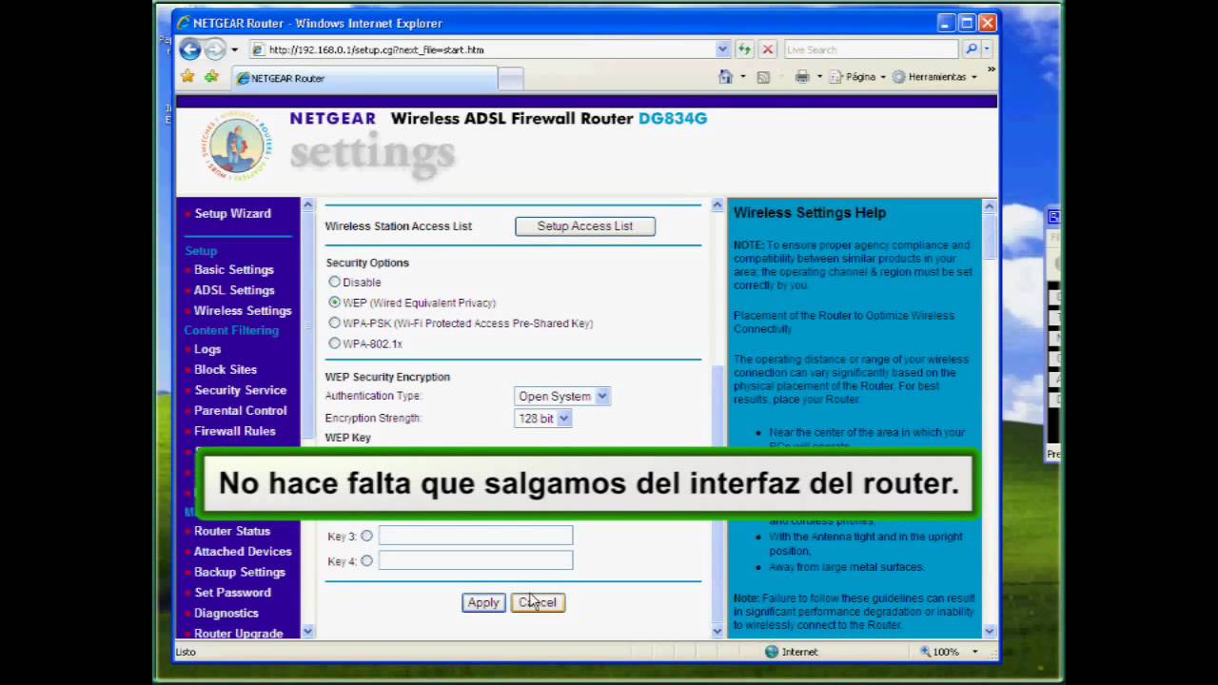
Task: Open Basic Settings in sidebar
Action: (x=233, y=270)
